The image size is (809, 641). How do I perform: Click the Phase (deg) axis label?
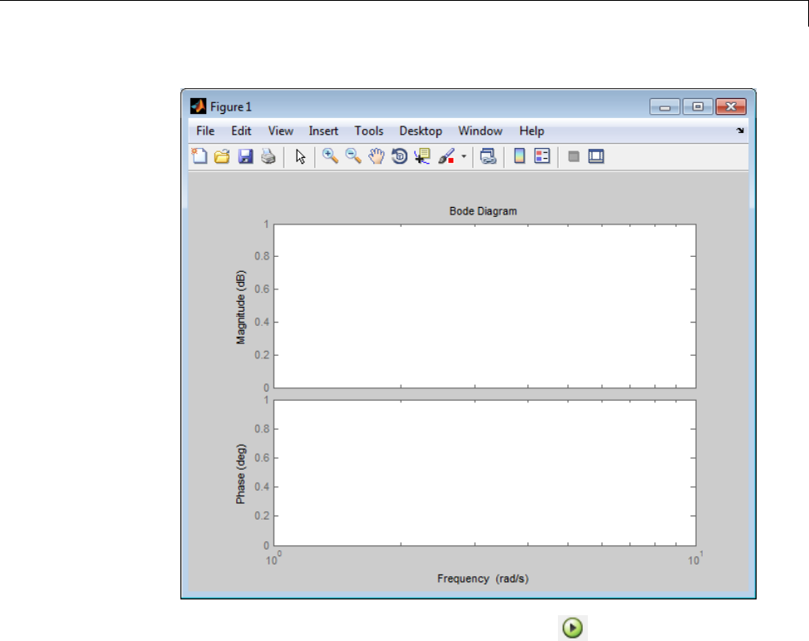240,474
